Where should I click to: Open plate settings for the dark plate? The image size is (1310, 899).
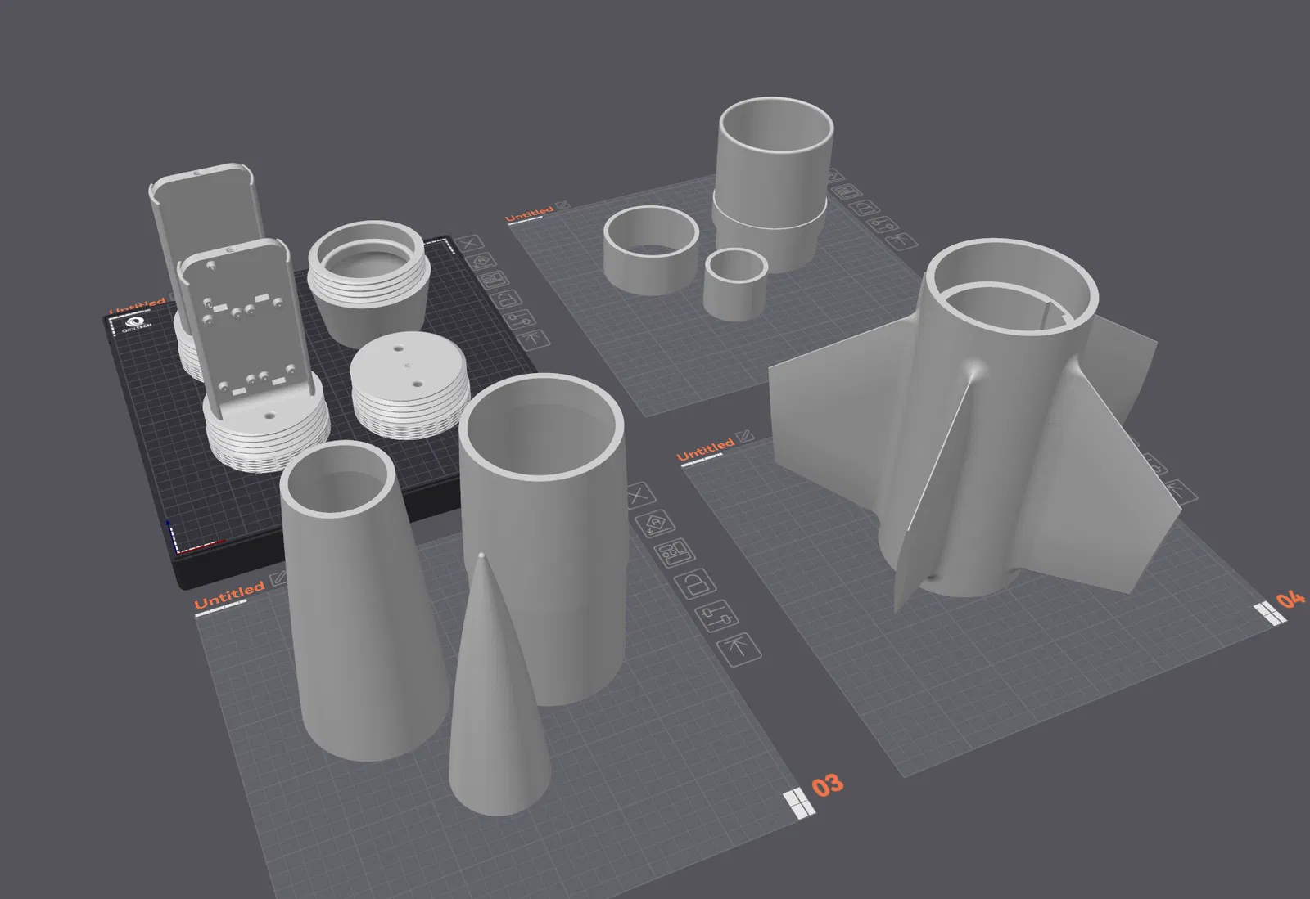pos(521,319)
